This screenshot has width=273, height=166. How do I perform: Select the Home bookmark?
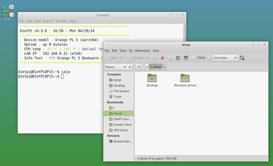coord(119,113)
